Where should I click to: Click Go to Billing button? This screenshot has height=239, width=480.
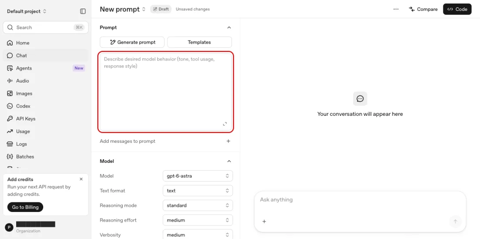pyautogui.click(x=25, y=207)
